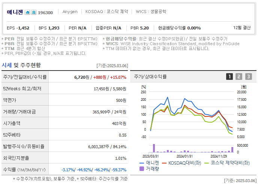Click the 애니젠 line peak on the chart
This screenshot has height=184, width=258.
pyautogui.click(x=168, y=97)
